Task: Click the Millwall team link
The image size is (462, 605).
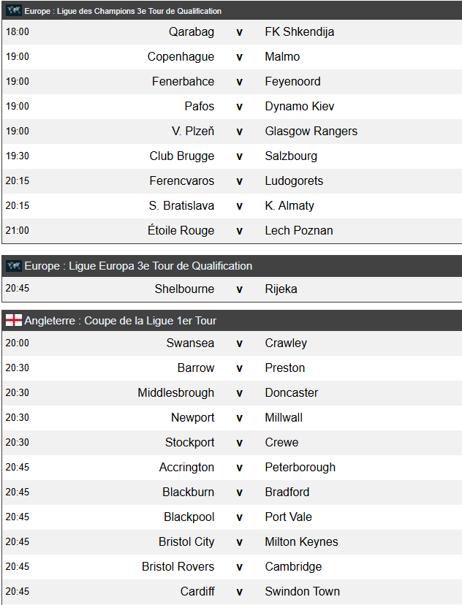Action: 284,418
